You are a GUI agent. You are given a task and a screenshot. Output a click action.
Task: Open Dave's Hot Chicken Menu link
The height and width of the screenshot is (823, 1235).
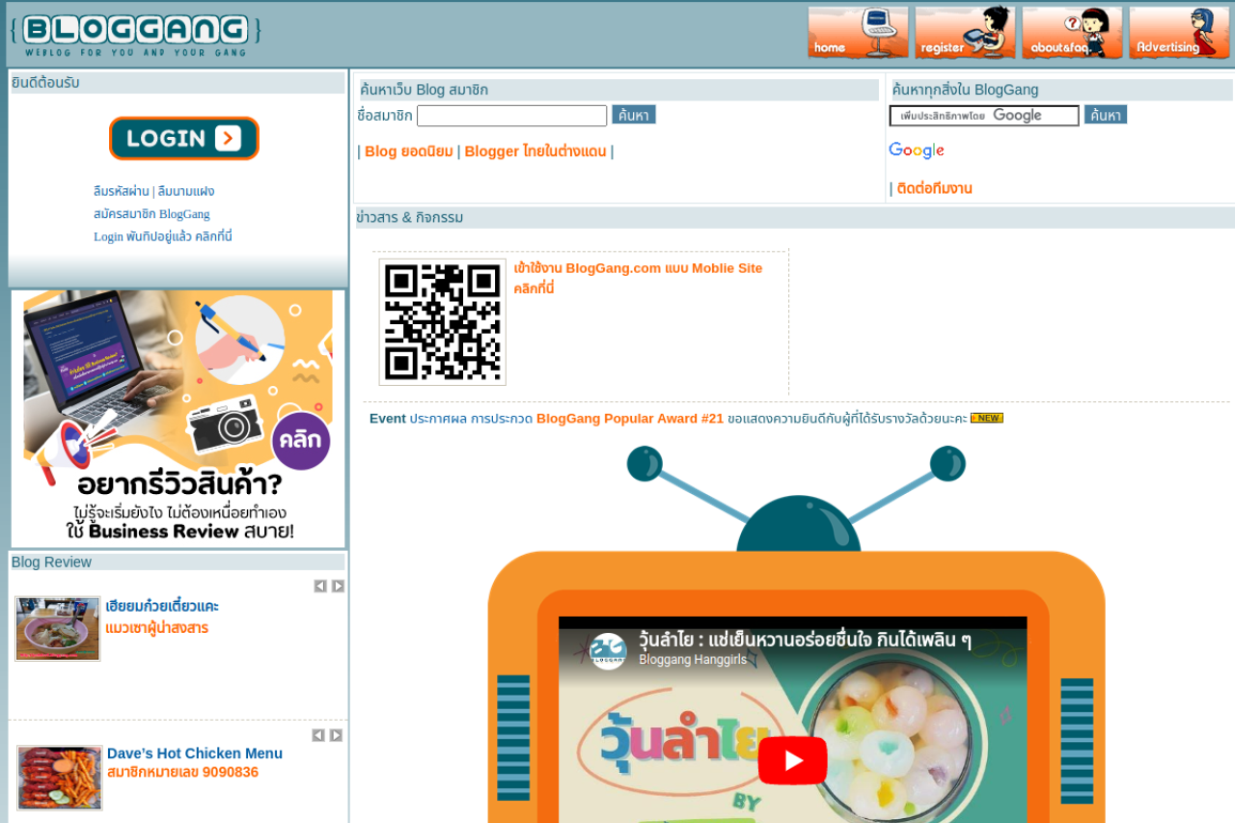tap(195, 754)
